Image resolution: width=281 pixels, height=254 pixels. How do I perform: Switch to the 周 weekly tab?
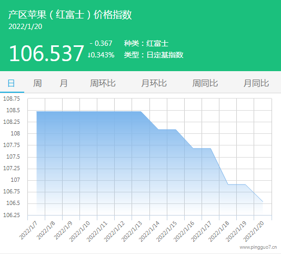point(37,83)
